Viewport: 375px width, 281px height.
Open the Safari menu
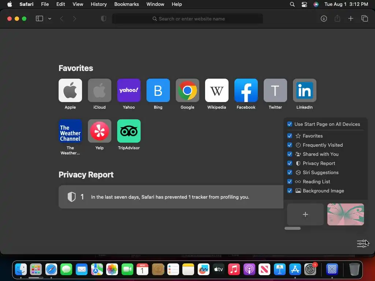pos(26,4)
